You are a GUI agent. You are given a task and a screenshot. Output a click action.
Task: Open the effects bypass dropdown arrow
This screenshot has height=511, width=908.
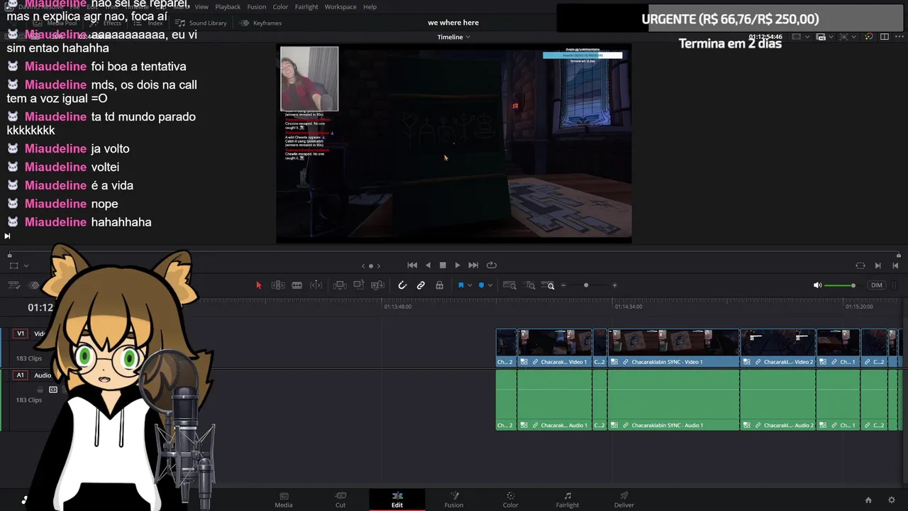click(x=853, y=37)
